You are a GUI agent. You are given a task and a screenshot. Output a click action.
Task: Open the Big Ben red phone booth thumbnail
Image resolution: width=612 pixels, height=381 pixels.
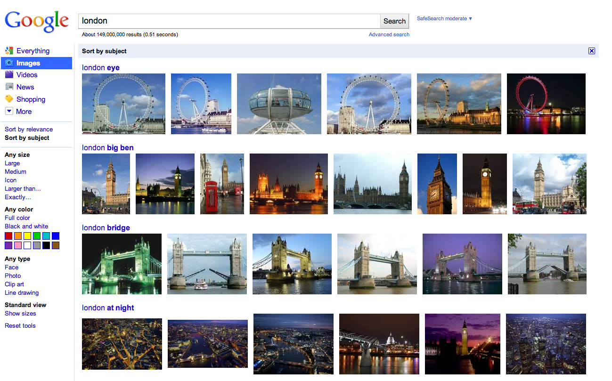(x=222, y=184)
